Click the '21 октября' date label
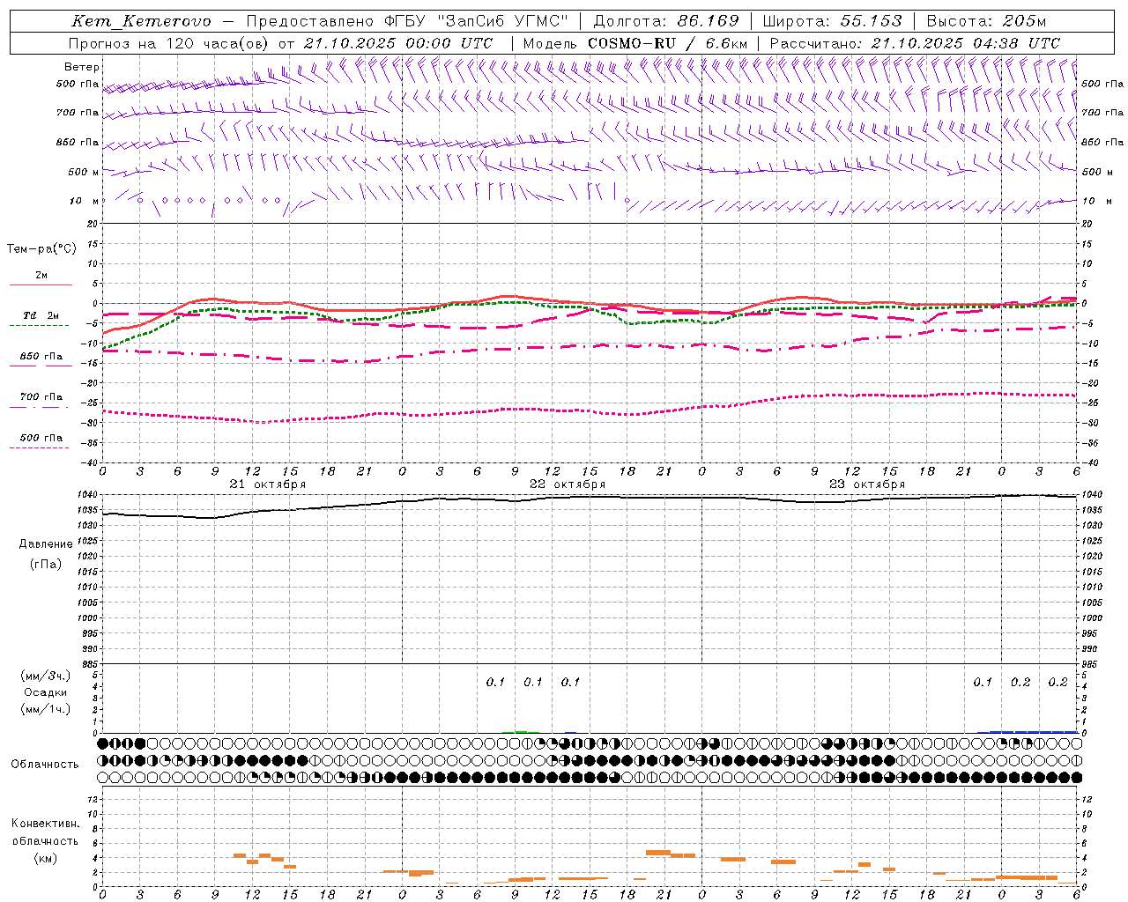This screenshot has width=1128, height=902. [x=268, y=484]
